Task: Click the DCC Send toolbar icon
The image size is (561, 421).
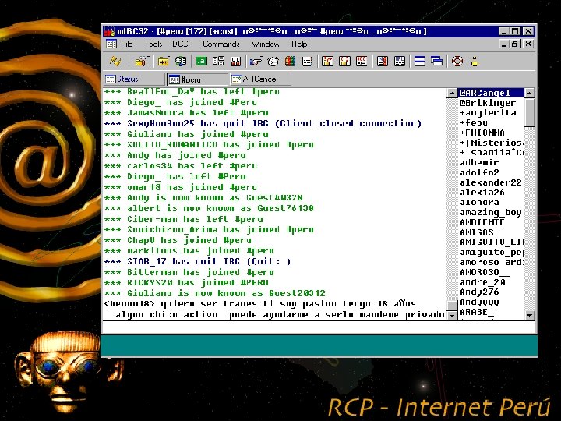Action: [x=327, y=62]
